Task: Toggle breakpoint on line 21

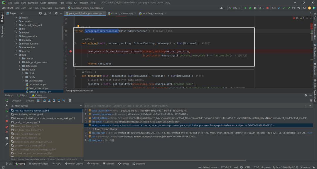Action: click(x=70, y=52)
